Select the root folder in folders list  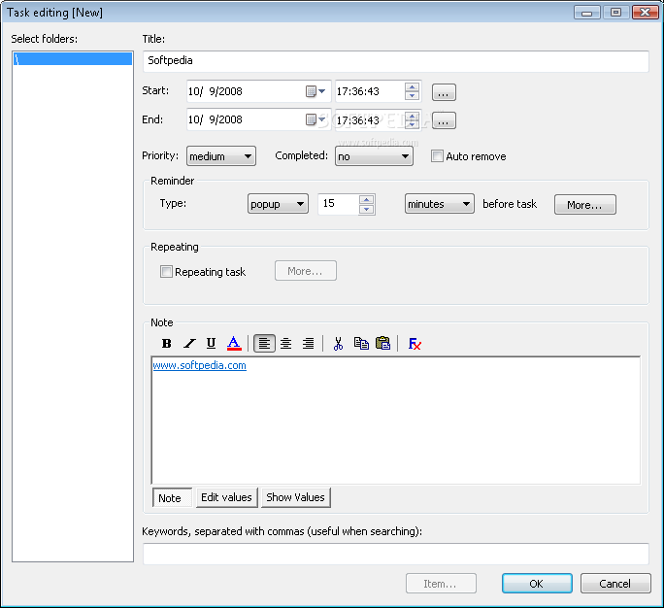[x=73, y=58]
